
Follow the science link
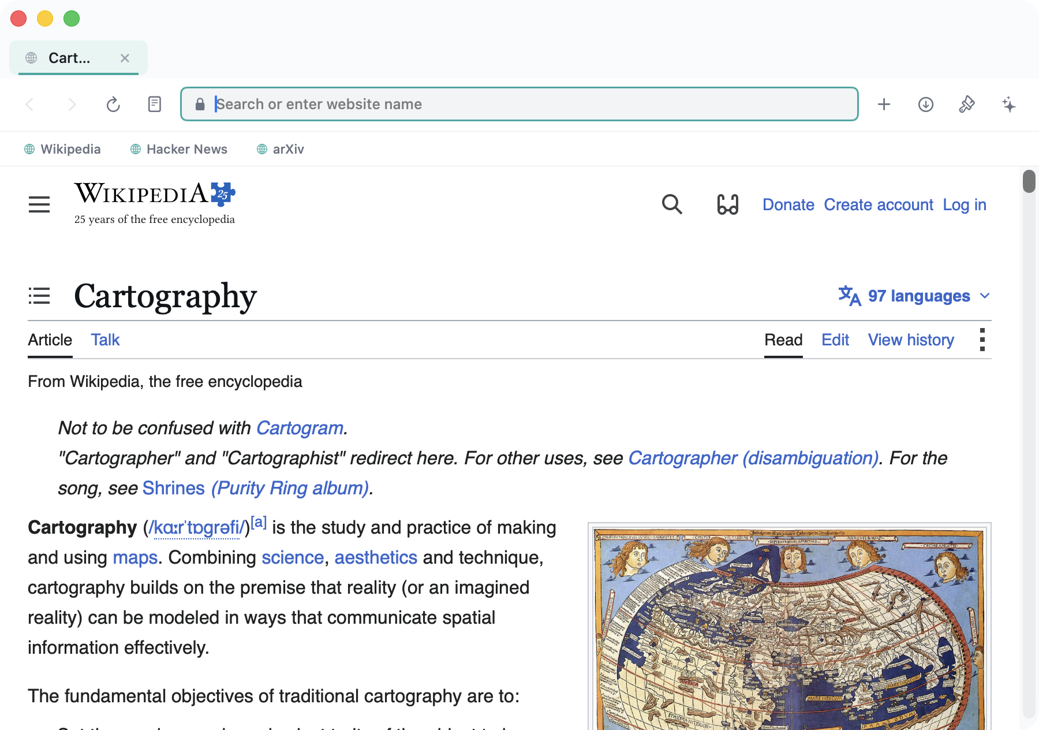(293, 557)
